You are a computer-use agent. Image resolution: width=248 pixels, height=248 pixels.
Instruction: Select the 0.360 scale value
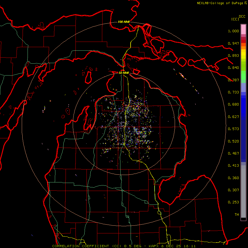(233, 178)
